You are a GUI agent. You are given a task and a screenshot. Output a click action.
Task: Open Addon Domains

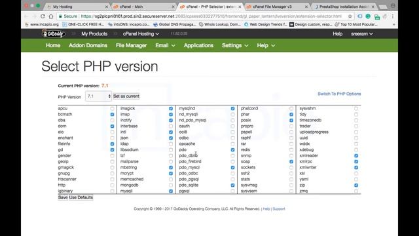coord(88,45)
